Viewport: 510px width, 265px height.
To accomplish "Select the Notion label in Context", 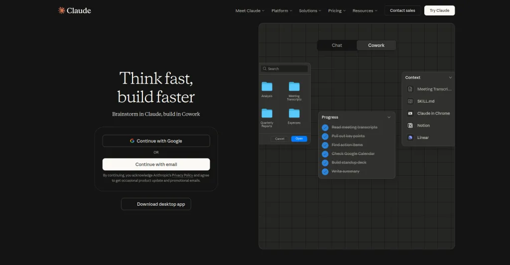I will point(423,126).
